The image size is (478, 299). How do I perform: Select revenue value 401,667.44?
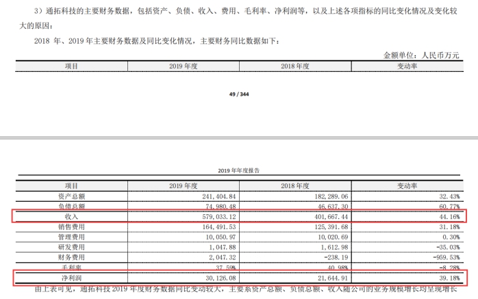(331, 217)
